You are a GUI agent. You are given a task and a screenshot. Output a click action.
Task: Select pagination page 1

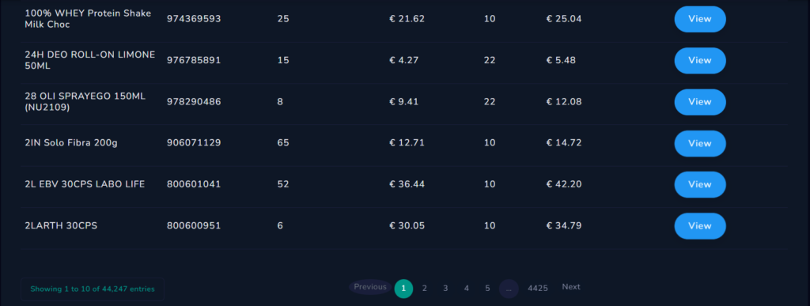404,289
